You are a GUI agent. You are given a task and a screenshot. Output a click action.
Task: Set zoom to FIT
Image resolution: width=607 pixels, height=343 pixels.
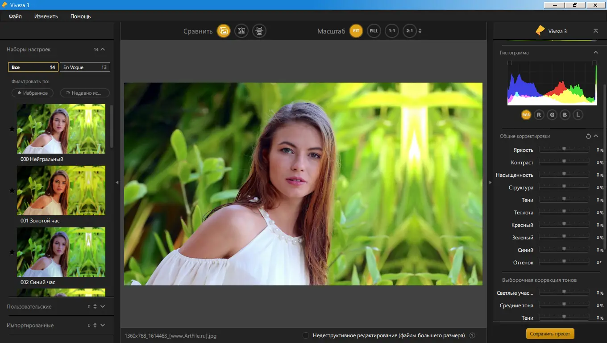[356, 31]
